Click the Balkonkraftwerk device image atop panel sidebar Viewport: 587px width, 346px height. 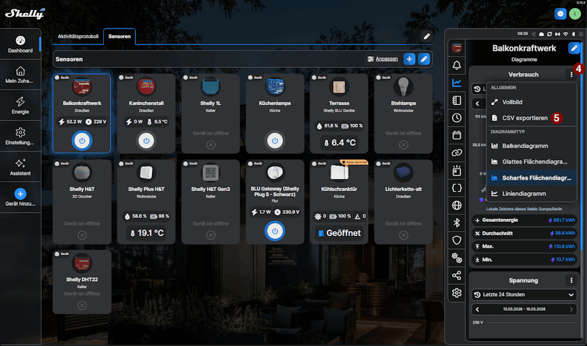(x=457, y=48)
